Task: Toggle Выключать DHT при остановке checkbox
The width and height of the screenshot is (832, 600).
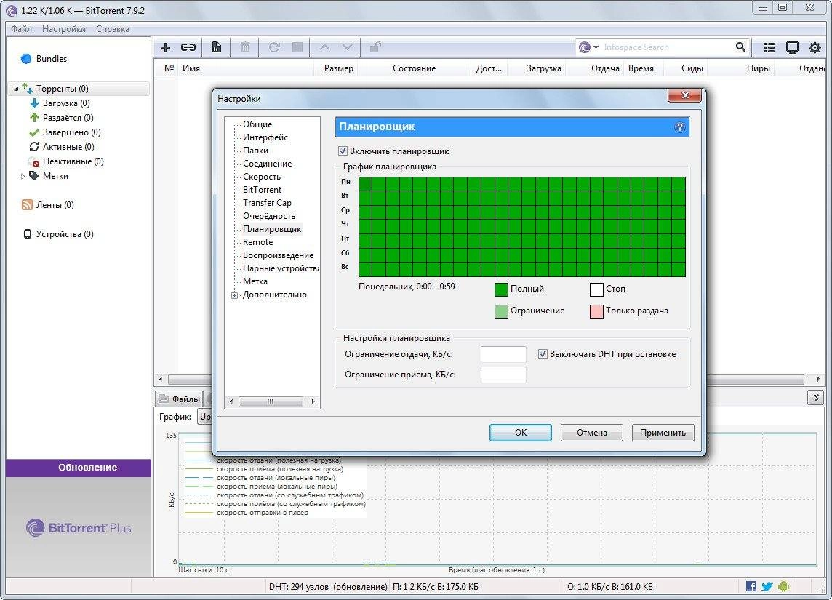Action: tap(543, 354)
